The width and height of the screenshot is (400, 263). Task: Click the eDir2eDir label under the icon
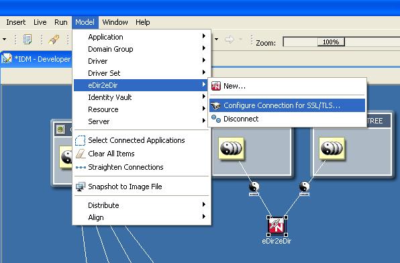pos(277,241)
